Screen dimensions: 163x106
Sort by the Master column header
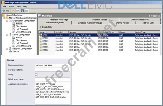(126, 32)
